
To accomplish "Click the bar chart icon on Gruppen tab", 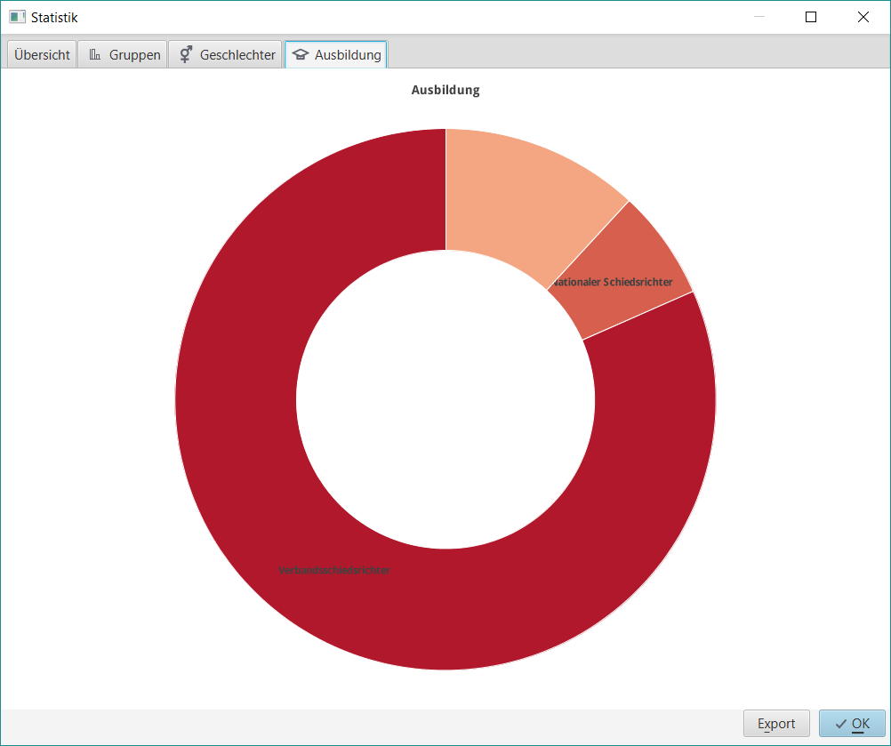I will (x=95, y=54).
